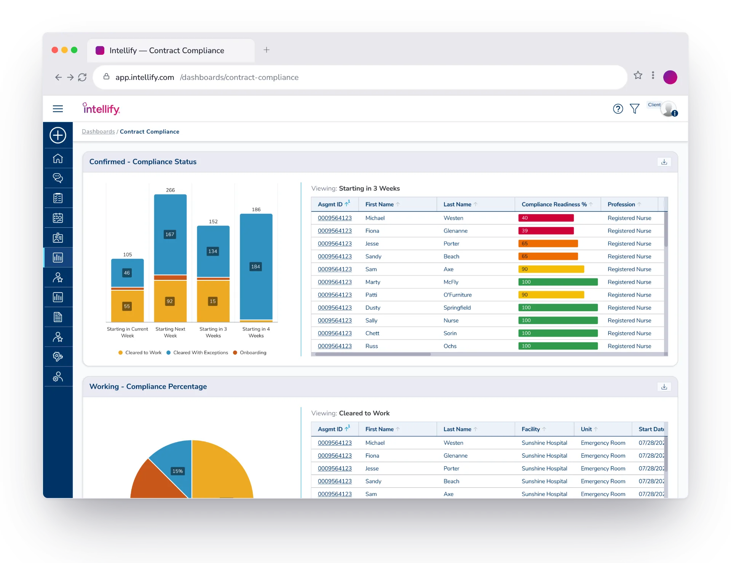Open a new browser tab

tap(267, 50)
